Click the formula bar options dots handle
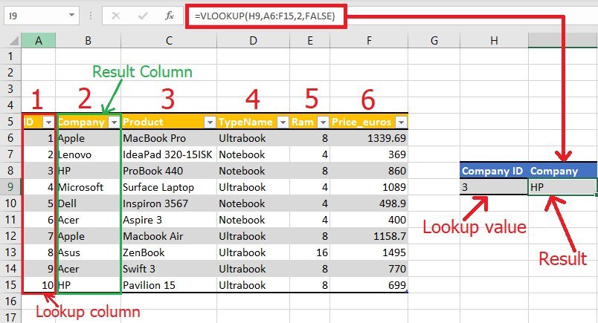The image size is (598, 323). point(91,16)
